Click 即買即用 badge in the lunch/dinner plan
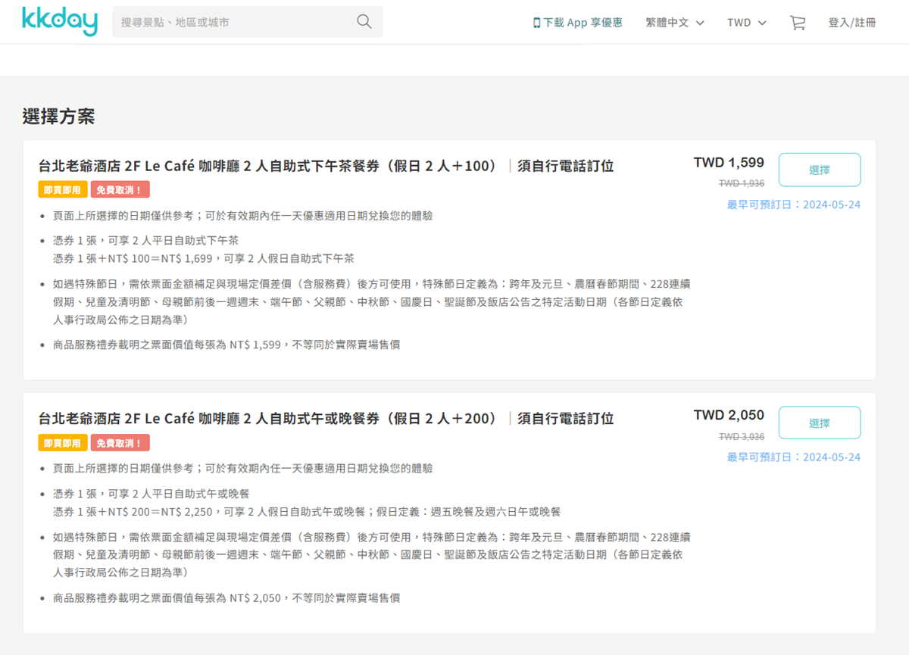The width and height of the screenshot is (909, 655). pyautogui.click(x=62, y=442)
